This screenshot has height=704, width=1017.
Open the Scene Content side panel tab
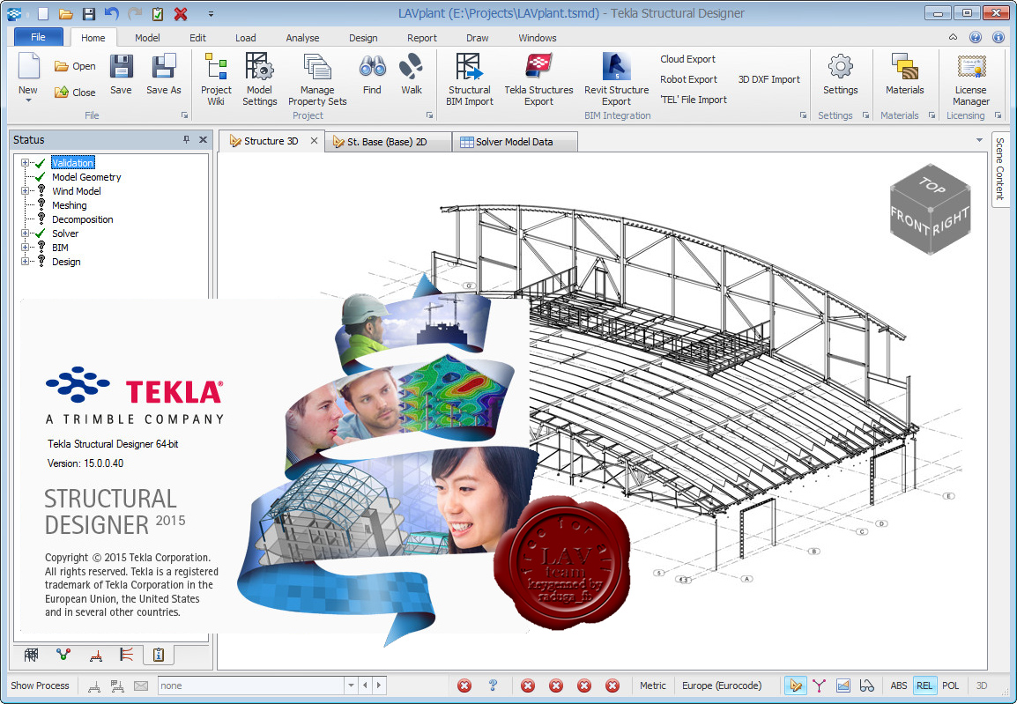click(x=999, y=168)
